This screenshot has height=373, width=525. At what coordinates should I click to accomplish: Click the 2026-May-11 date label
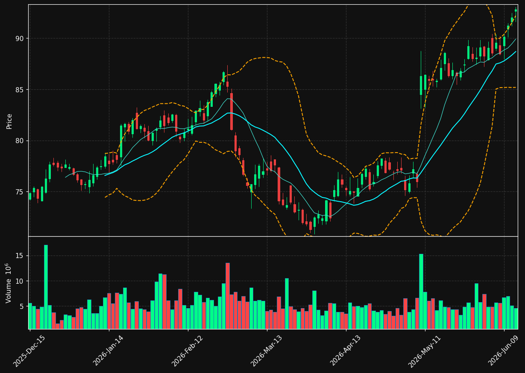pos(425,351)
